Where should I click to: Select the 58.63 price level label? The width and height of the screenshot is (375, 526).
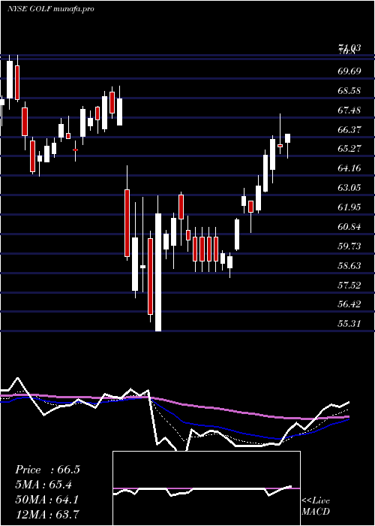click(349, 266)
